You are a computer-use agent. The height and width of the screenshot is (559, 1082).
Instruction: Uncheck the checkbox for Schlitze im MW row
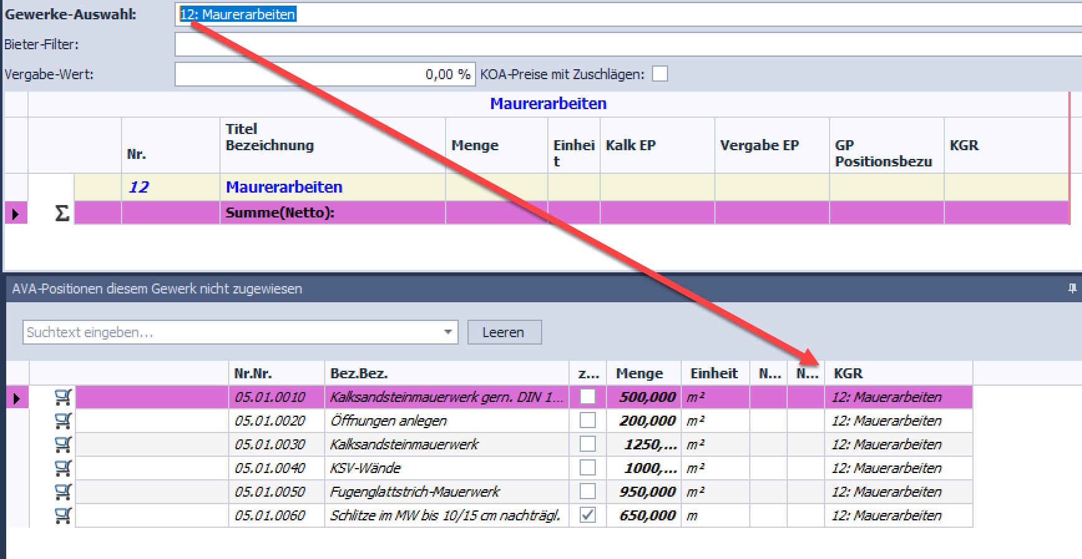[587, 515]
